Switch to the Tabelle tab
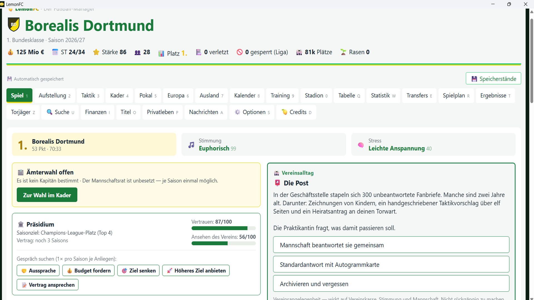The width and height of the screenshot is (534, 300). 349,96
